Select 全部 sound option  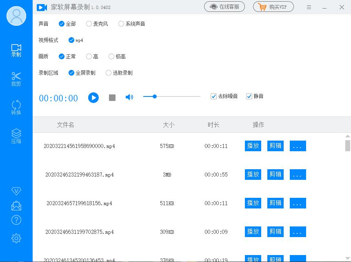(x=67, y=24)
